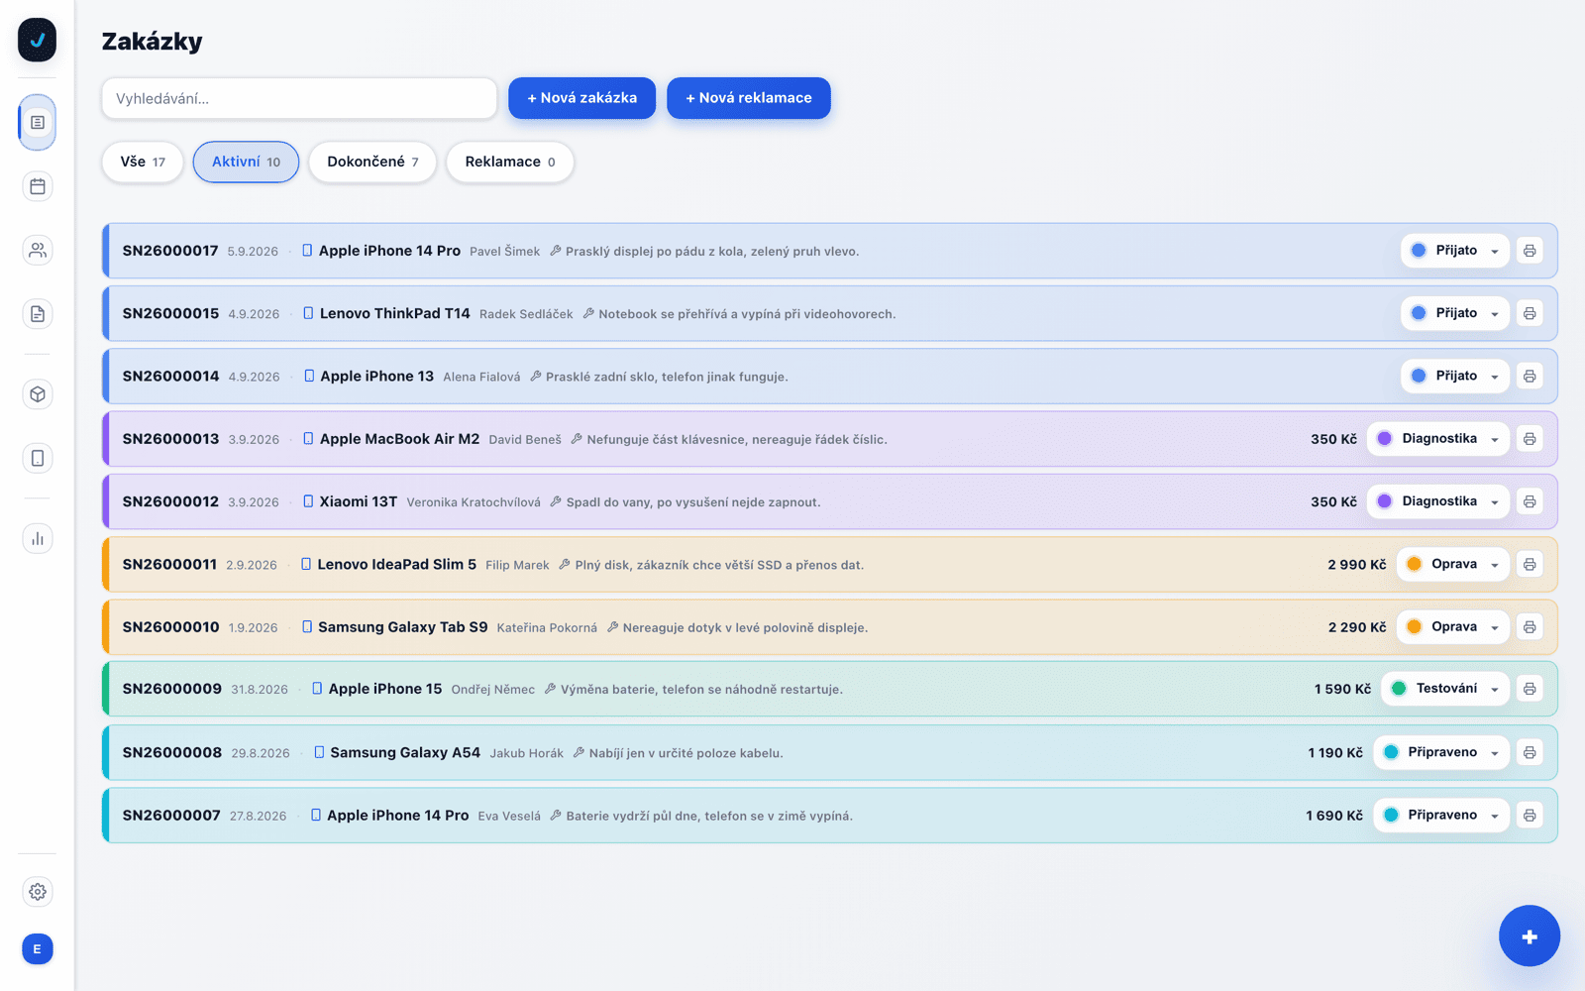1585x991 pixels.
Task: Print order SN26000009 via printer icon
Action: click(x=1530, y=689)
